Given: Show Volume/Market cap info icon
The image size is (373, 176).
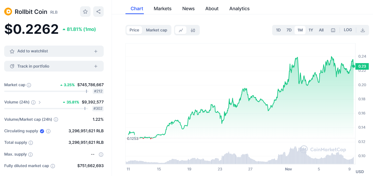Looking at the screenshot, I should tap(56, 119).
